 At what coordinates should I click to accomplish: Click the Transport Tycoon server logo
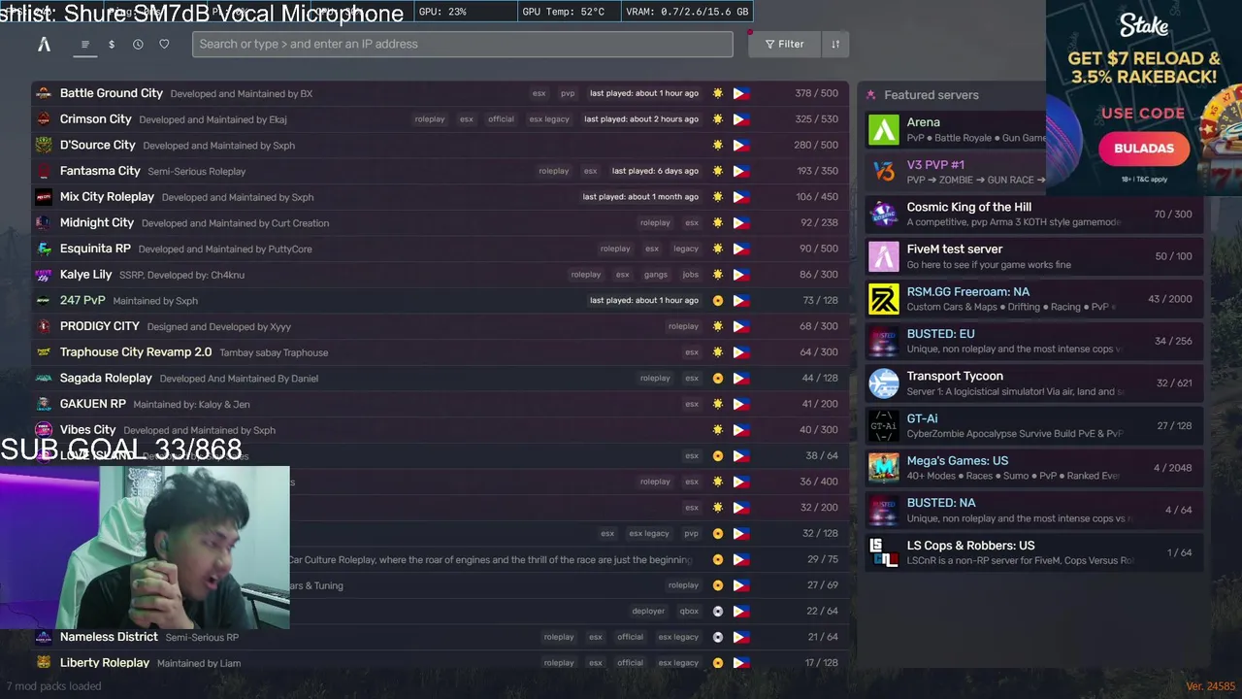coord(883,383)
